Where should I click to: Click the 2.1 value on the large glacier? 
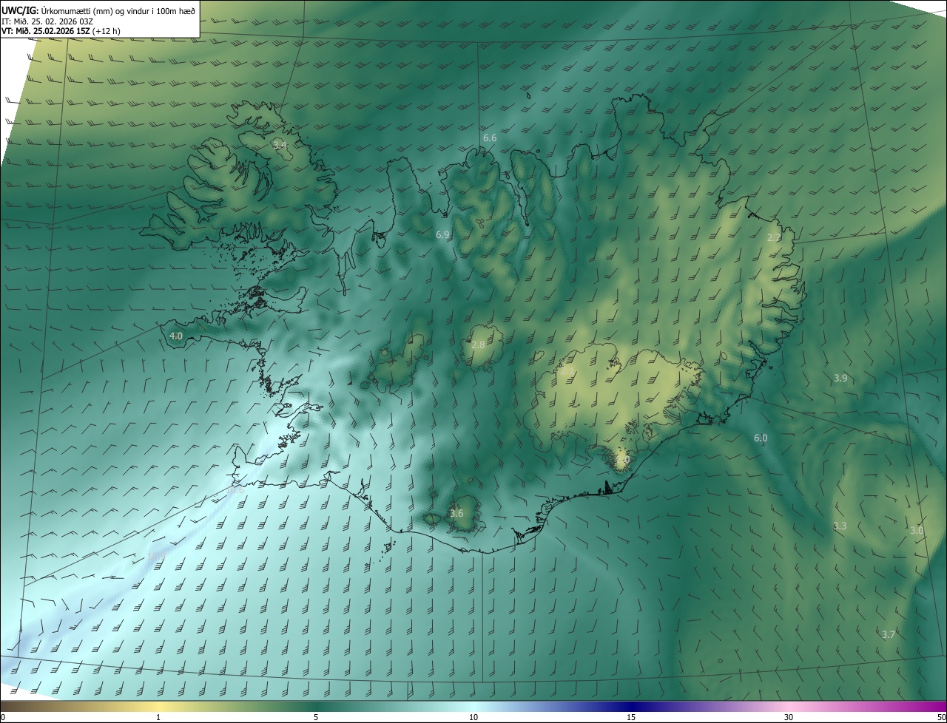coord(568,370)
